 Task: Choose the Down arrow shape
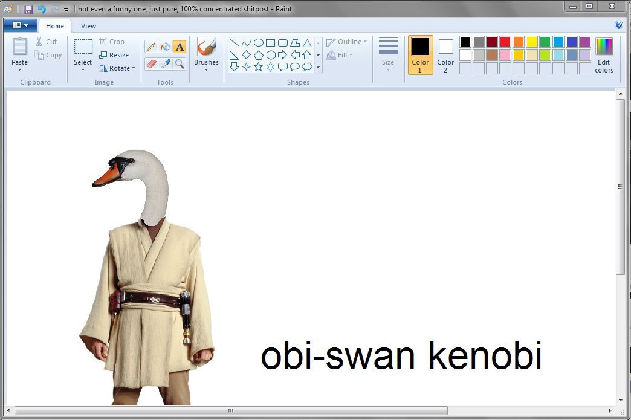[x=235, y=67]
